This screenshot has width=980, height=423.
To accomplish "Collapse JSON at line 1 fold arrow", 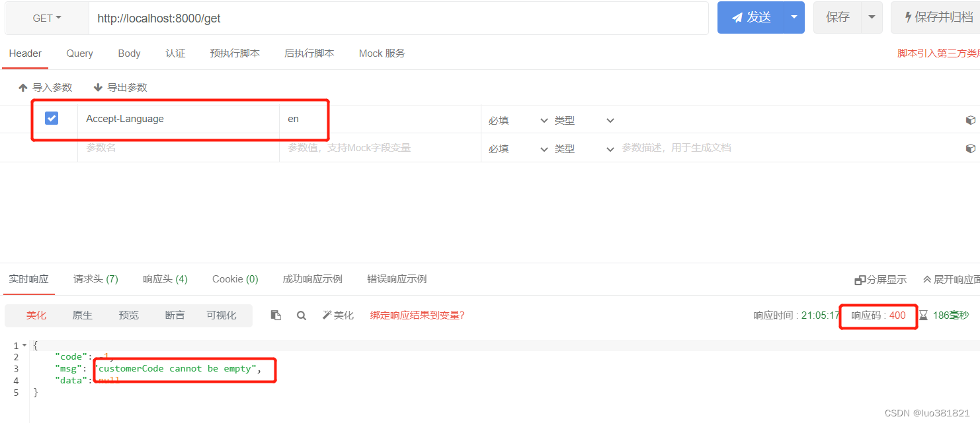I will click(24, 345).
